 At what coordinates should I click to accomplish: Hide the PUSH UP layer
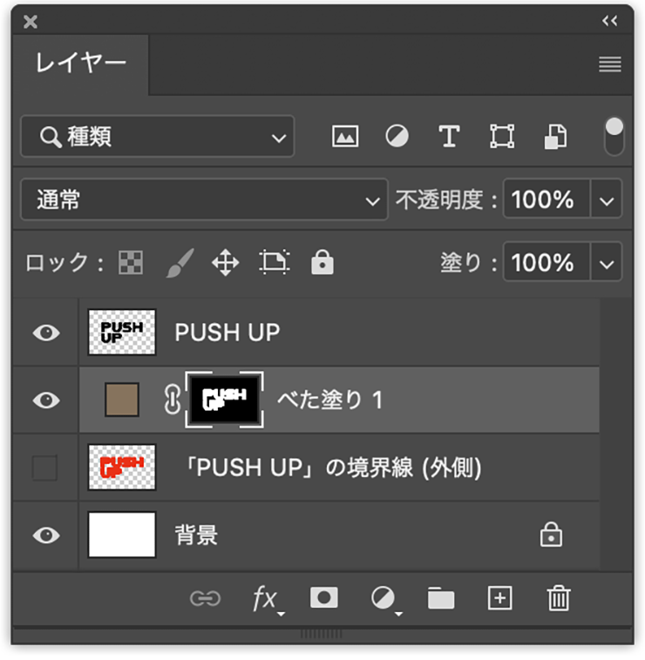click(46, 333)
